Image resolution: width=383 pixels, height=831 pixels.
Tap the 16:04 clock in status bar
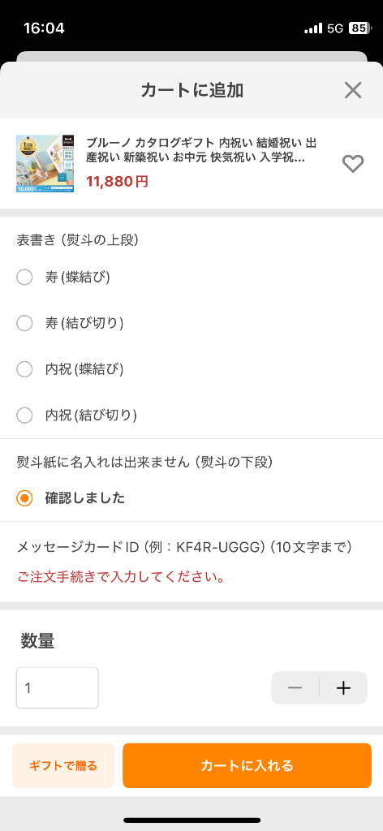pyautogui.click(x=44, y=28)
